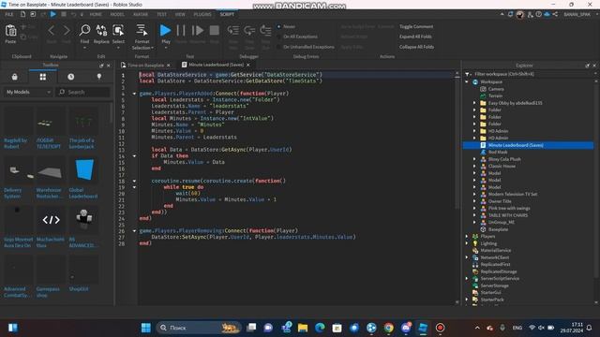Click the Resume button in Test group
The image size is (600, 337).
pyautogui.click(x=198, y=30)
